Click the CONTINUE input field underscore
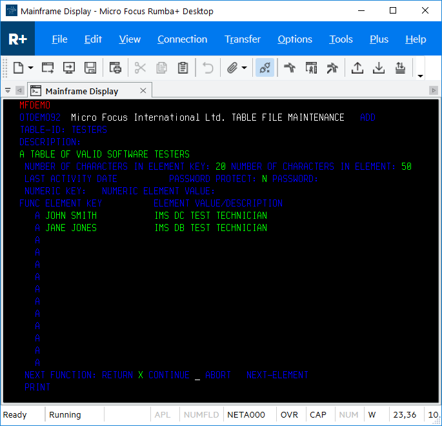The image size is (442, 426). [197, 375]
